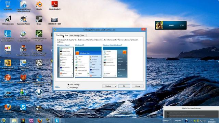Open the Skype desktop shortcut
This screenshot has width=219, height=123.
coord(23,108)
